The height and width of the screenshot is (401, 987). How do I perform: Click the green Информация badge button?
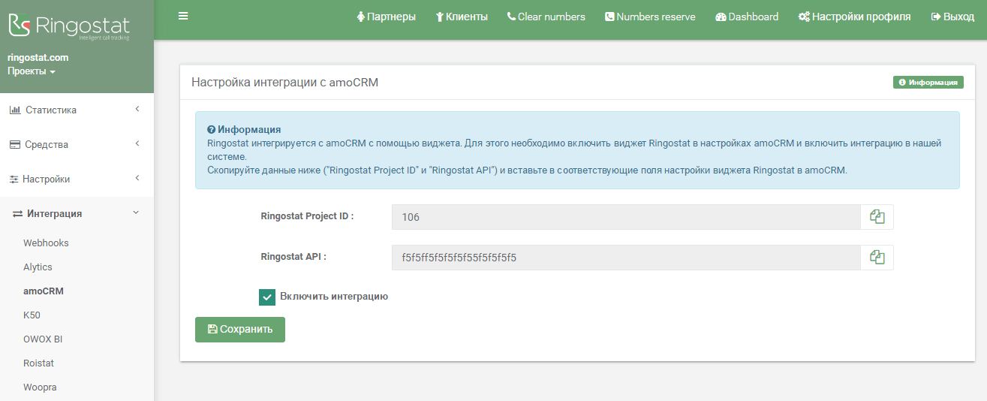click(928, 83)
